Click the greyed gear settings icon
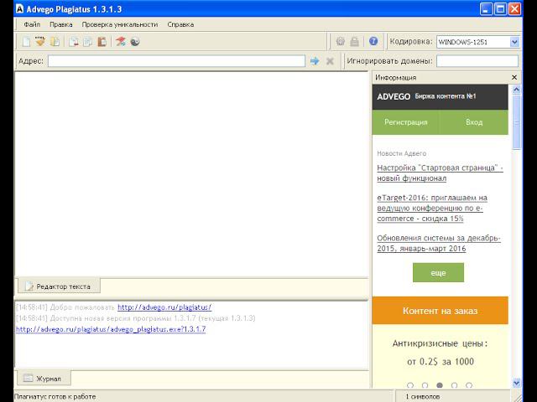Viewport: 537px width, 402px height. pos(340,41)
